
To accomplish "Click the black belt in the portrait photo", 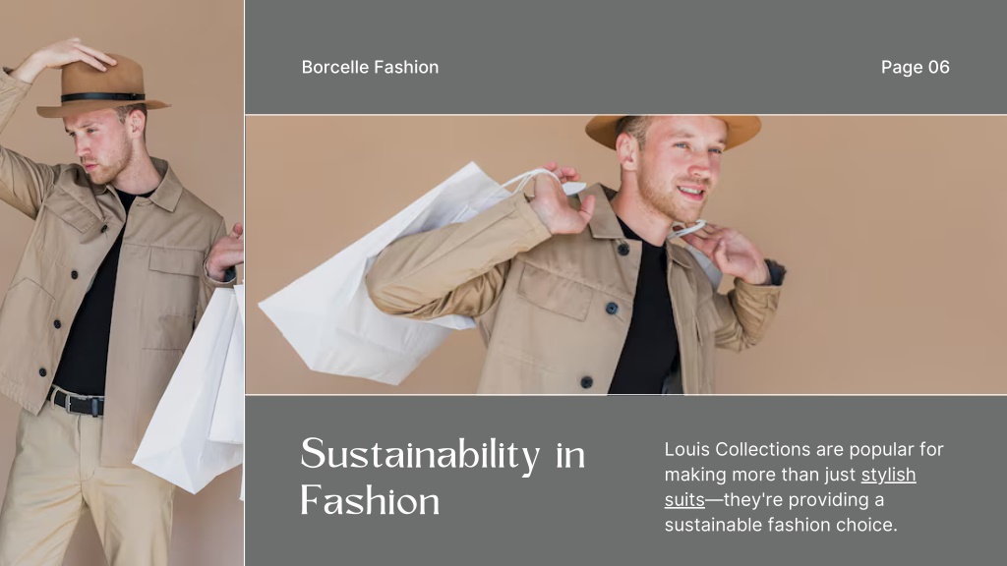I will coord(76,402).
